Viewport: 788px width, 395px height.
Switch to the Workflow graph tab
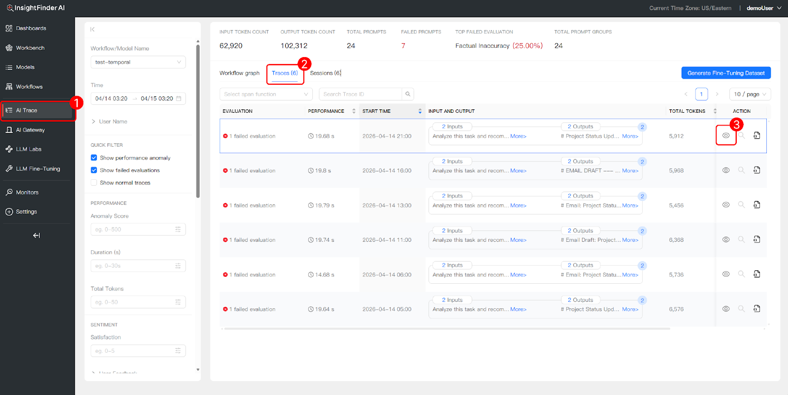click(x=239, y=73)
